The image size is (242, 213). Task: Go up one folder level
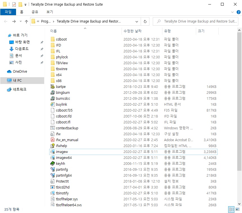coord(26,21)
